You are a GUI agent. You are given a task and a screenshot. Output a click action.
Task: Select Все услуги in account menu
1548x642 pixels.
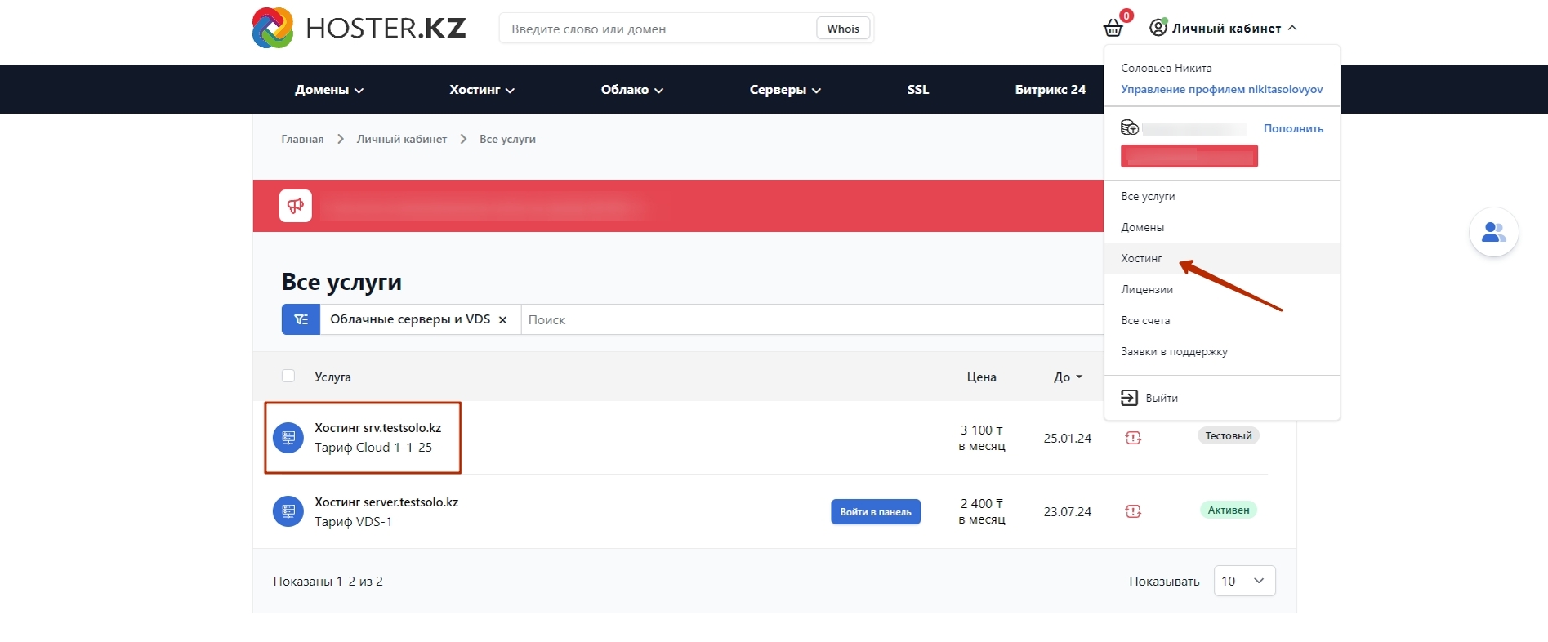click(1222, 196)
